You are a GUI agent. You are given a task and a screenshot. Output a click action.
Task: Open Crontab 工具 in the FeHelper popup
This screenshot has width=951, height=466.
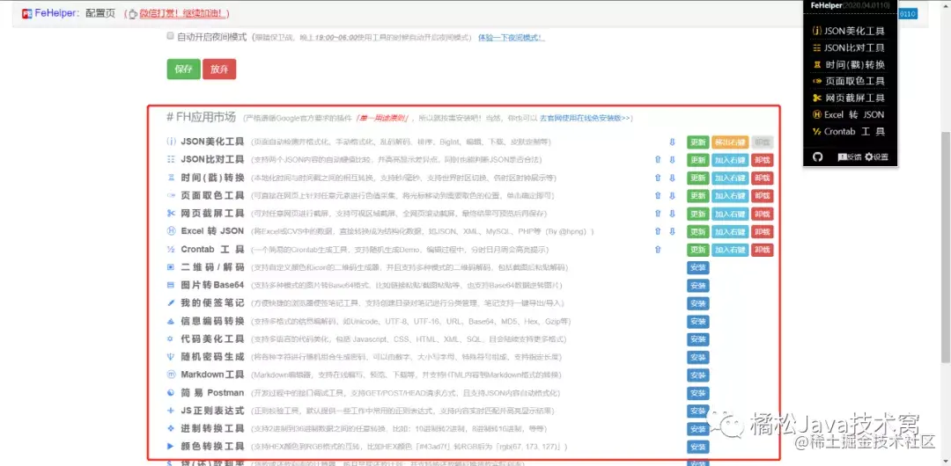[x=849, y=132]
